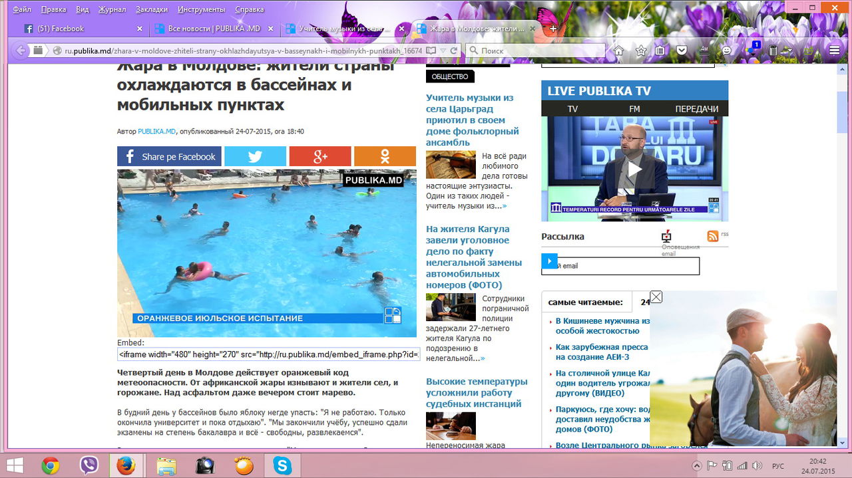852x478 pixels.
Task: Toggle reader view icon in address bar
Action: pos(431,51)
